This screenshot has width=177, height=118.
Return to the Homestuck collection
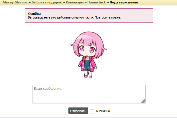point(97,2)
